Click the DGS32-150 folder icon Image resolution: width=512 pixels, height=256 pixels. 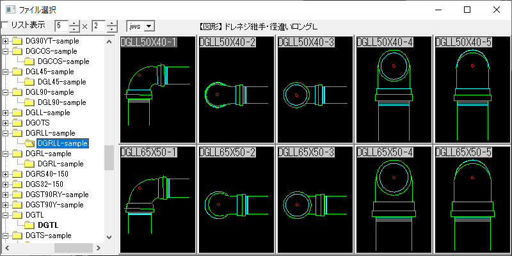pyautogui.click(x=17, y=184)
